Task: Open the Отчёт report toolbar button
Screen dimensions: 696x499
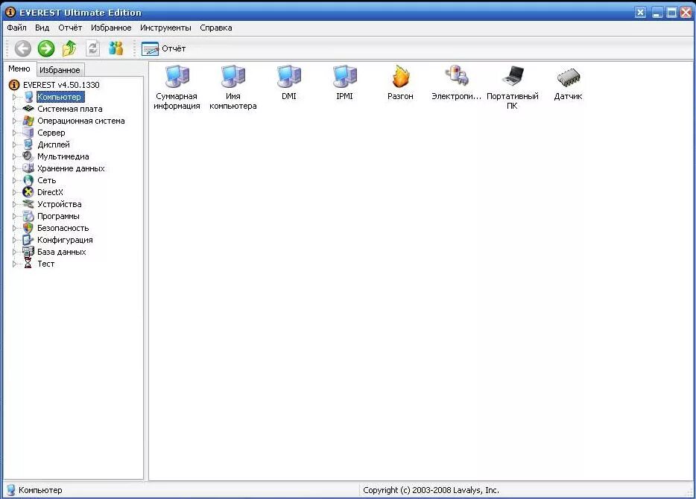Action: 163,49
